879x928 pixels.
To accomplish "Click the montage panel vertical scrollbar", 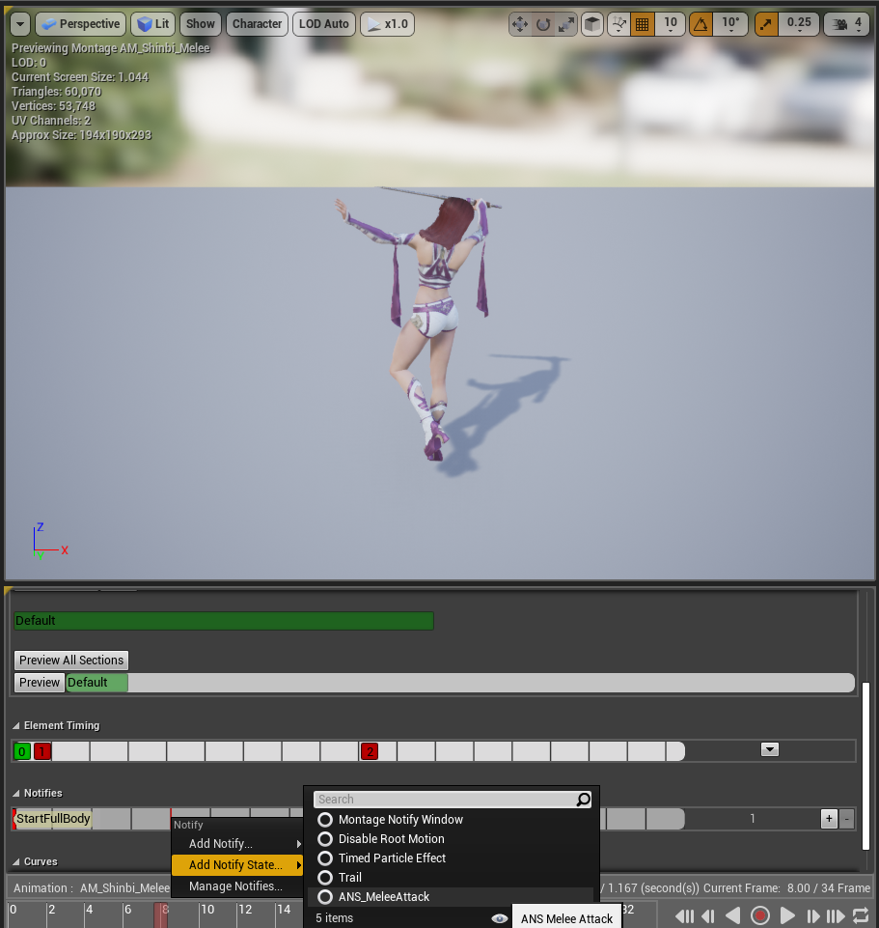I will (x=866, y=767).
